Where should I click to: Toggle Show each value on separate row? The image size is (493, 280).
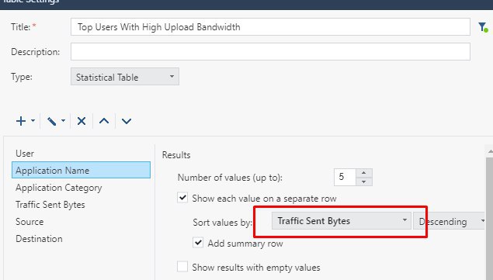coord(182,198)
